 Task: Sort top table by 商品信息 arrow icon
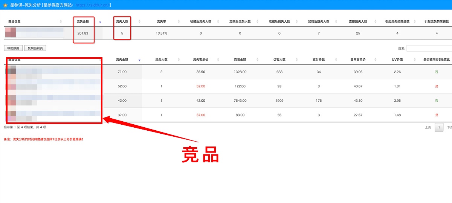pos(61,21)
